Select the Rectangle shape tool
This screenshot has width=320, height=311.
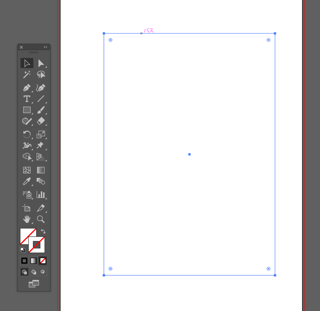tap(27, 110)
